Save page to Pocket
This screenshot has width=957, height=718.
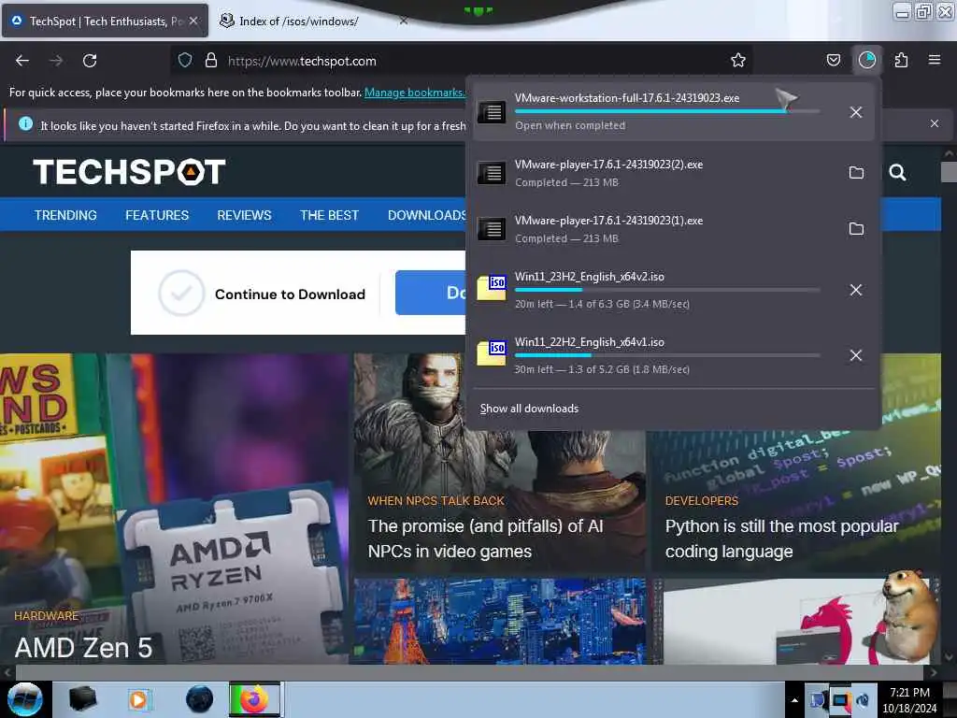[833, 60]
